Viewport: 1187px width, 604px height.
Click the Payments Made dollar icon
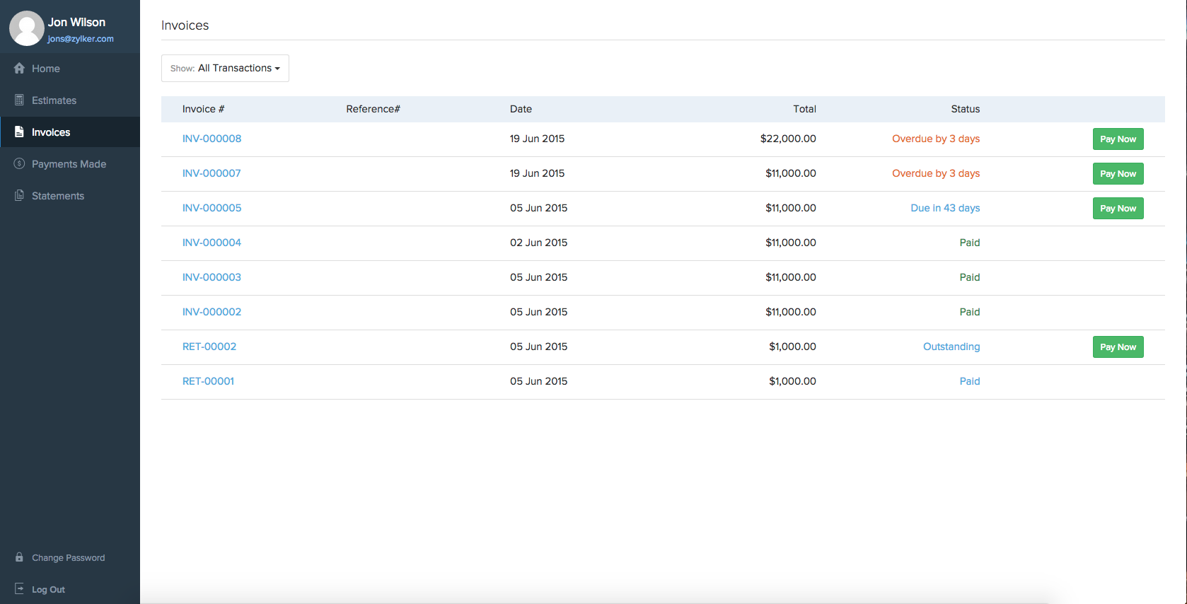pos(19,164)
